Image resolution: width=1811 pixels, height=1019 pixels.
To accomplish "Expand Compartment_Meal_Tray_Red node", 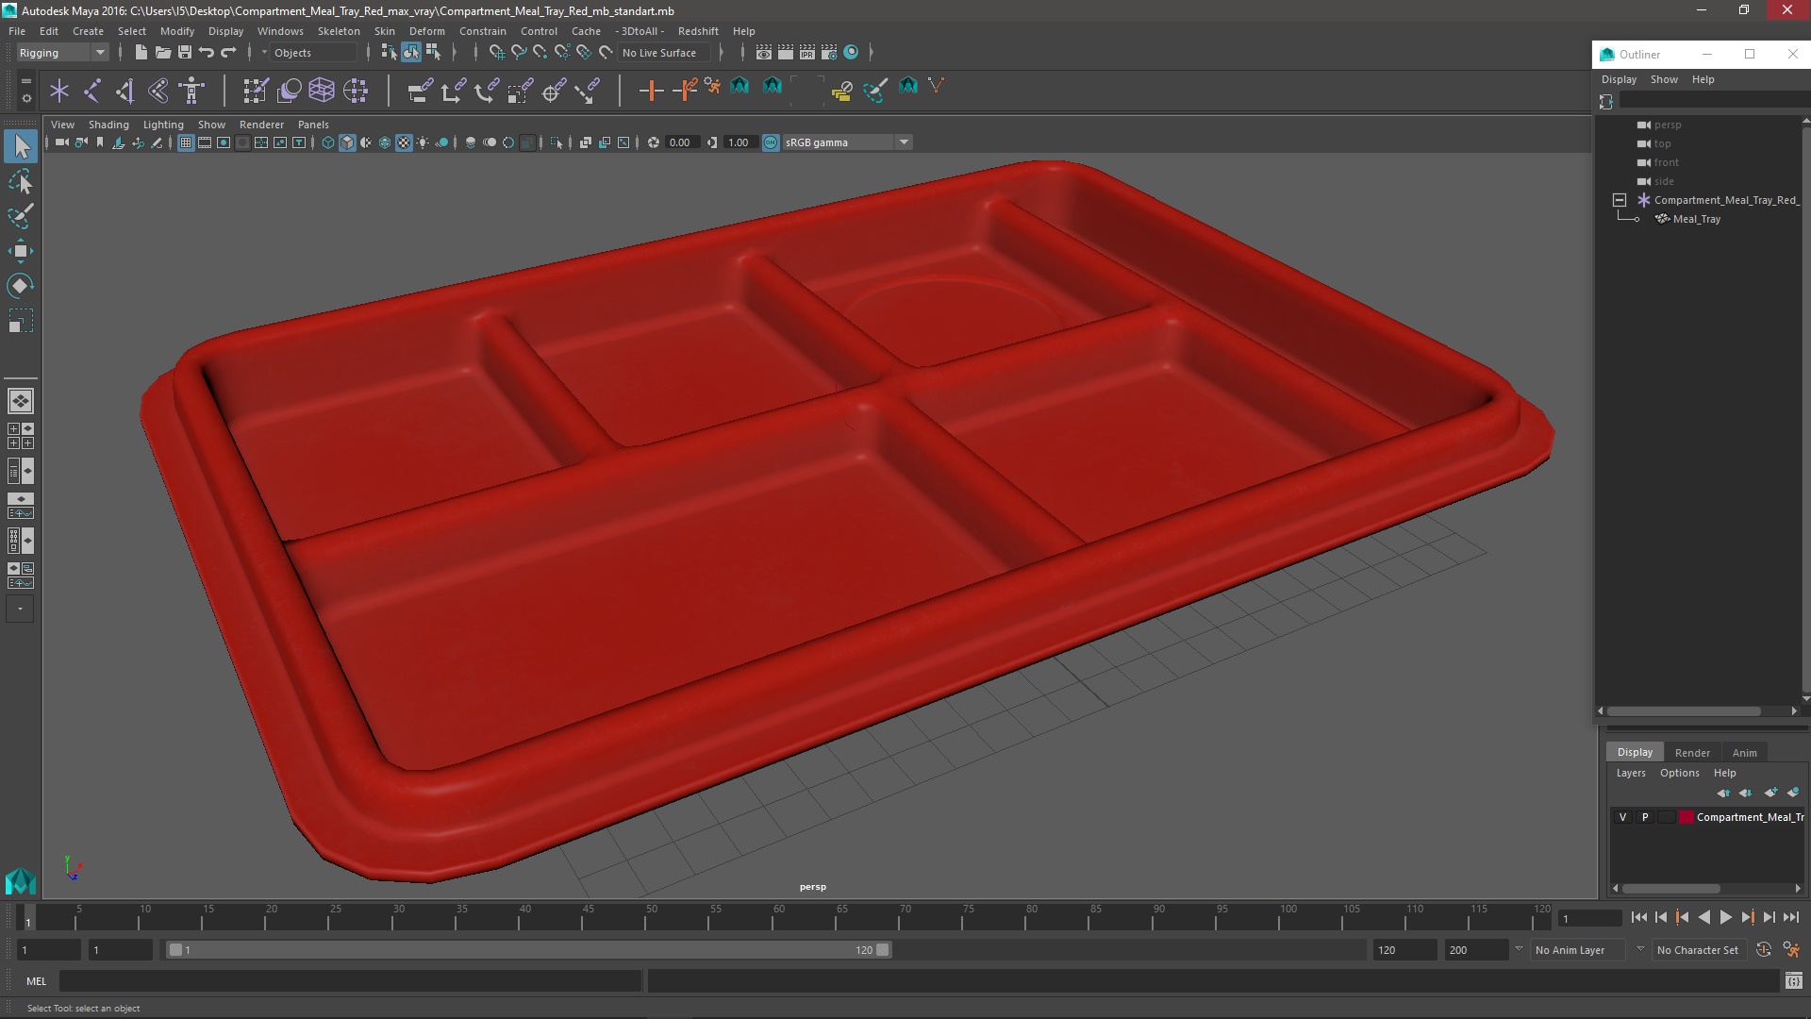I will pos(1619,199).
